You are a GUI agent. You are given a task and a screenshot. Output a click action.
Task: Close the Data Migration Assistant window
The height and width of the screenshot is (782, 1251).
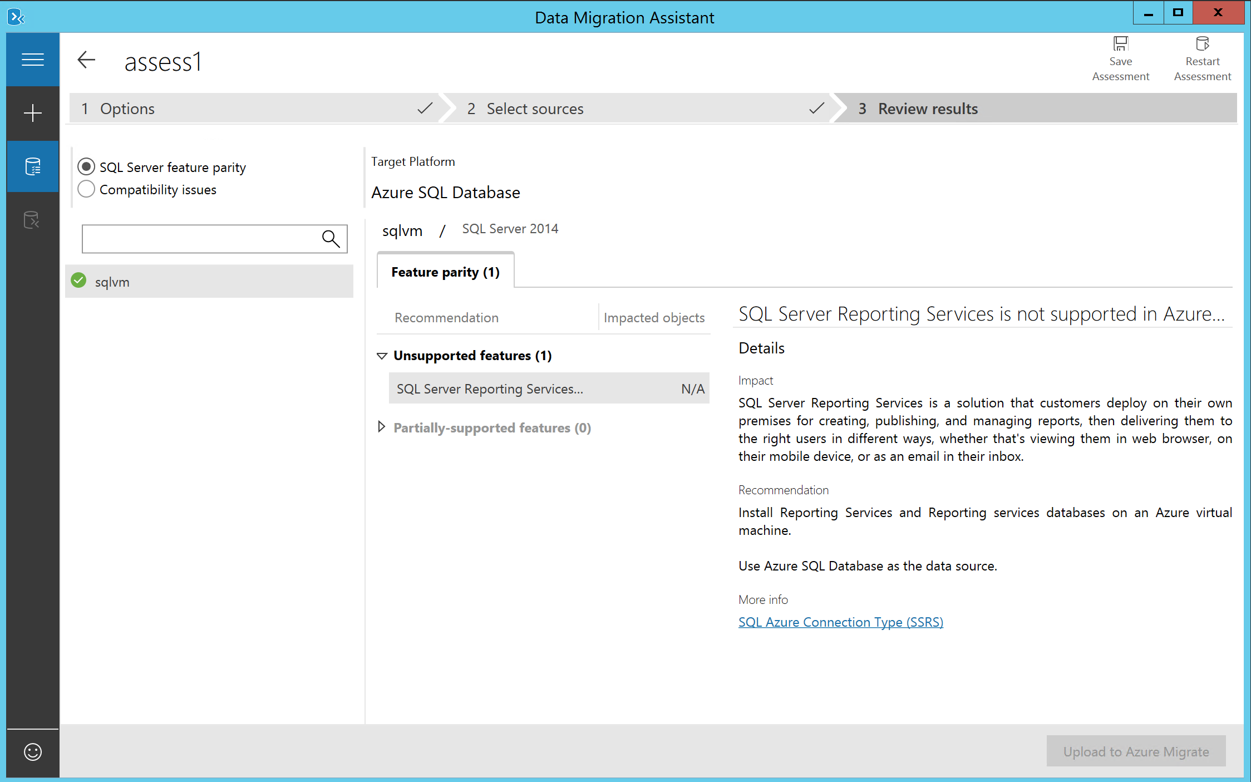tap(1218, 12)
